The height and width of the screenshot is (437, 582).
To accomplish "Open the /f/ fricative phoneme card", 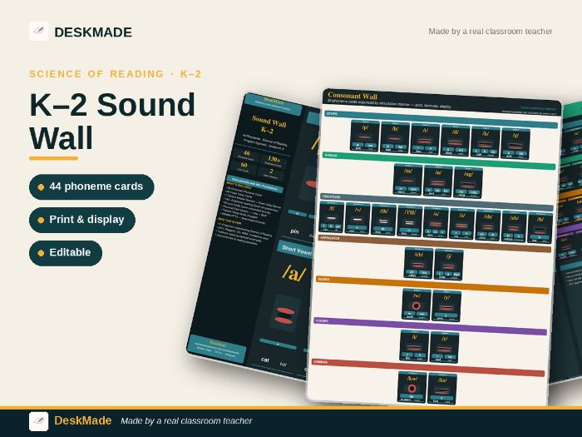I will tap(331, 216).
